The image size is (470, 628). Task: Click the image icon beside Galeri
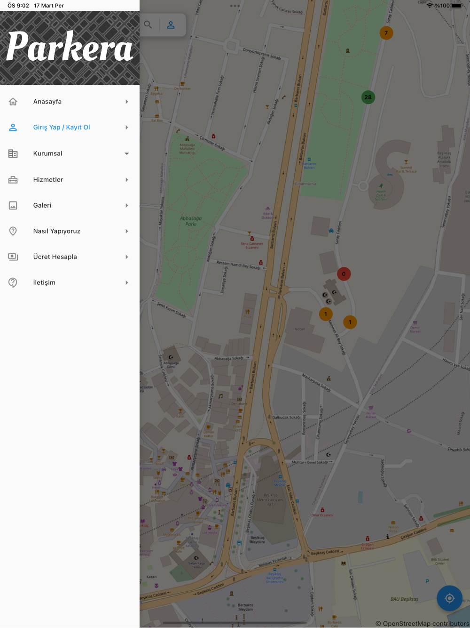tap(13, 206)
